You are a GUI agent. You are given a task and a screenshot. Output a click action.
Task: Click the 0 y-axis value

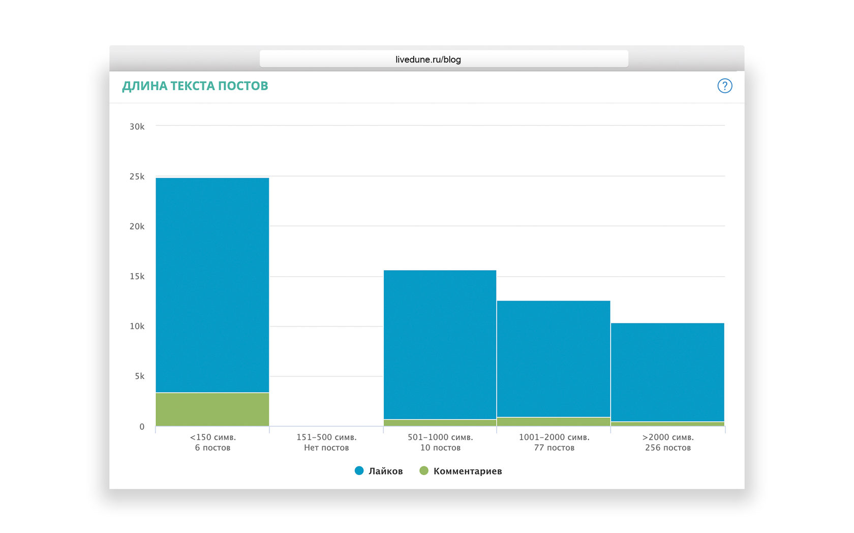[x=142, y=427]
